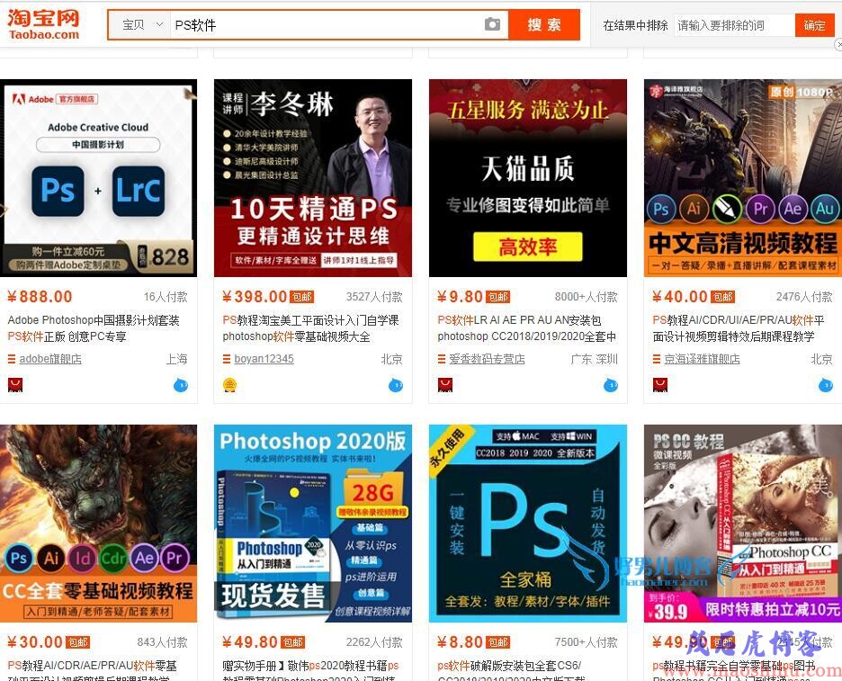The height and width of the screenshot is (681, 842).
Task: Open the Adobe Photoshop中国摄影计划套装 title link
Action: (94, 328)
